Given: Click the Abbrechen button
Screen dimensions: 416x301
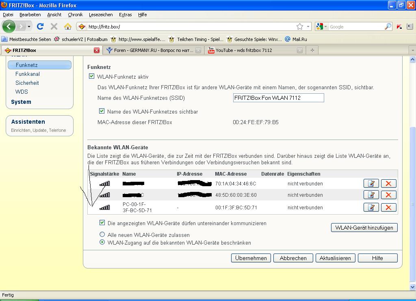Looking at the screenshot, I should click(x=293, y=258).
